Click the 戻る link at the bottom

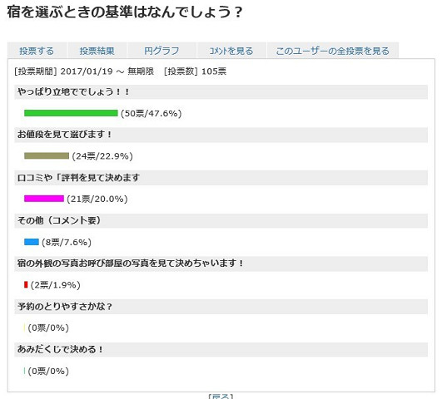pos(221,397)
